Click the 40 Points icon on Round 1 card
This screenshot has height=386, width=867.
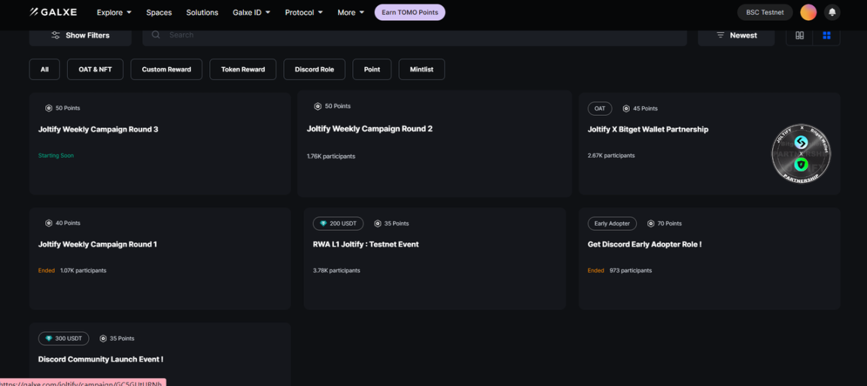click(49, 223)
